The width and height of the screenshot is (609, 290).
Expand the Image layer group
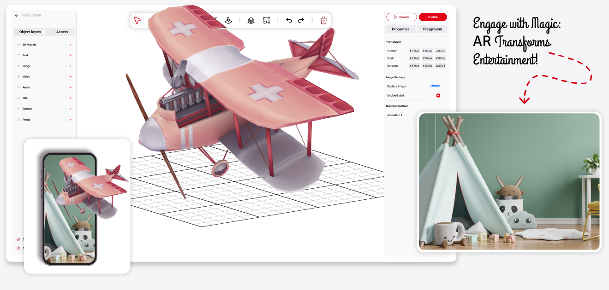coord(66,66)
